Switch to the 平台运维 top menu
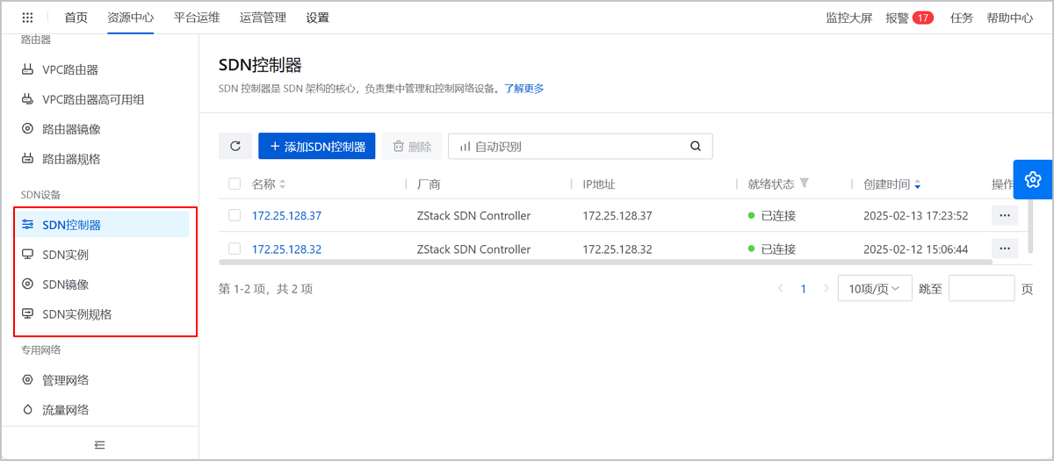 pyautogui.click(x=197, y=18)
